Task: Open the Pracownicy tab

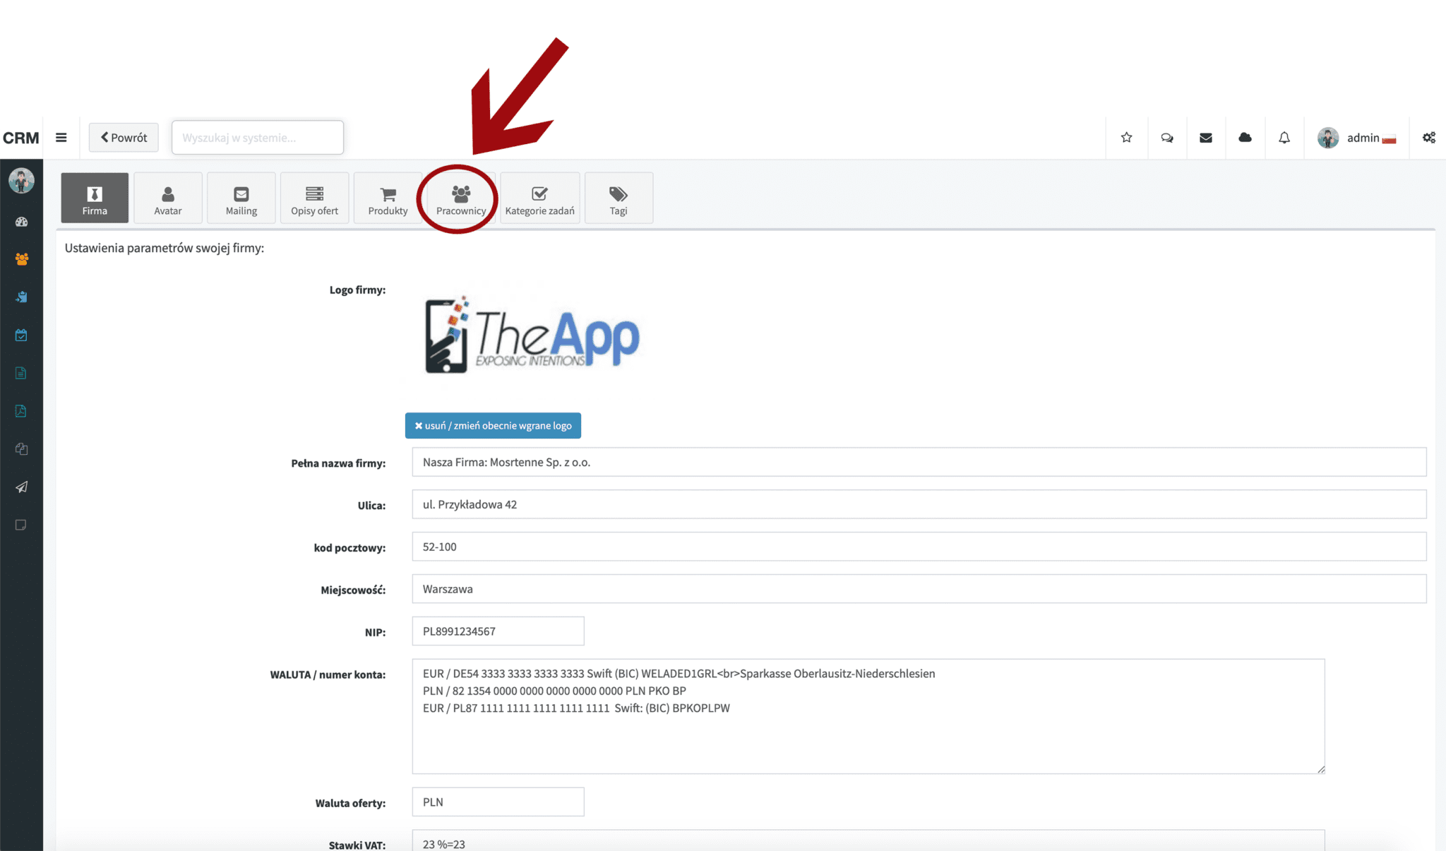Action: coord(461,198)
